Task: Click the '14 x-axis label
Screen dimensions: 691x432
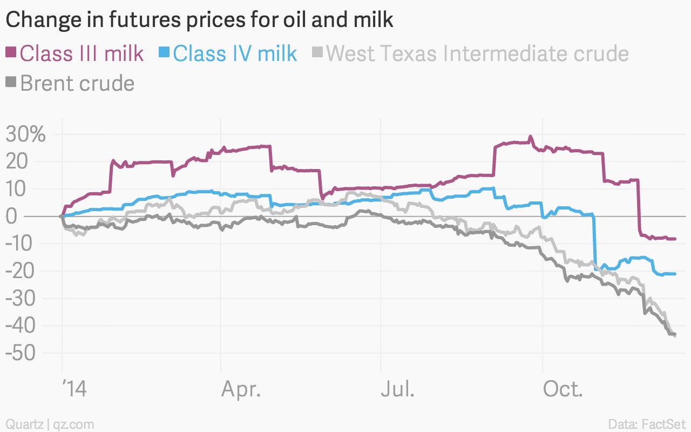Action: (74, 389)
